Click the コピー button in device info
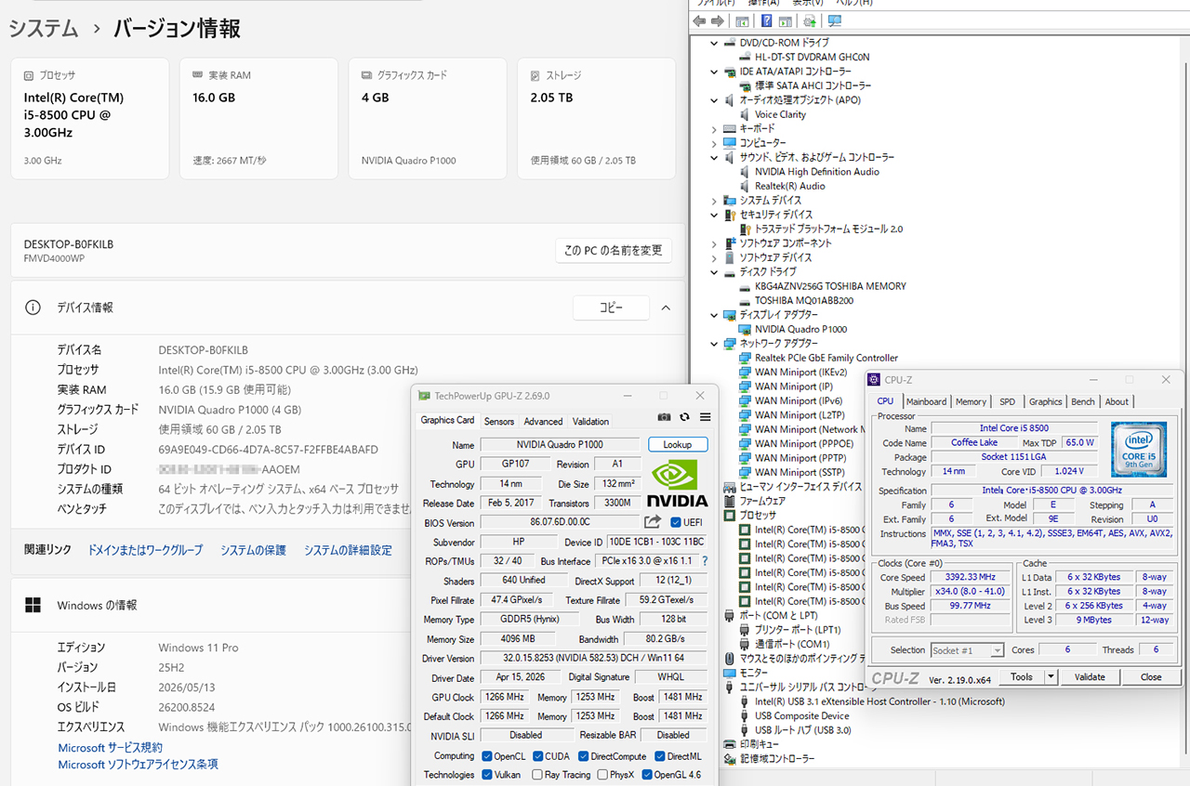 (x=611, y=308)
